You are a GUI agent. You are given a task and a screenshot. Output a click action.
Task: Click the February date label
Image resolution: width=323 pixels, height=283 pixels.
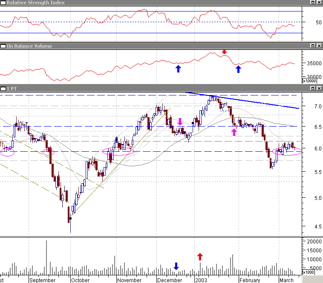coord(250,280)
